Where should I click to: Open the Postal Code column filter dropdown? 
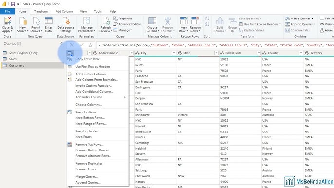(x=259, y=53)
